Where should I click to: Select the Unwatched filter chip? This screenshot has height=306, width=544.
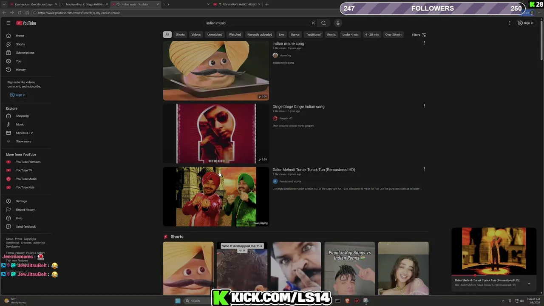[215, 35]
